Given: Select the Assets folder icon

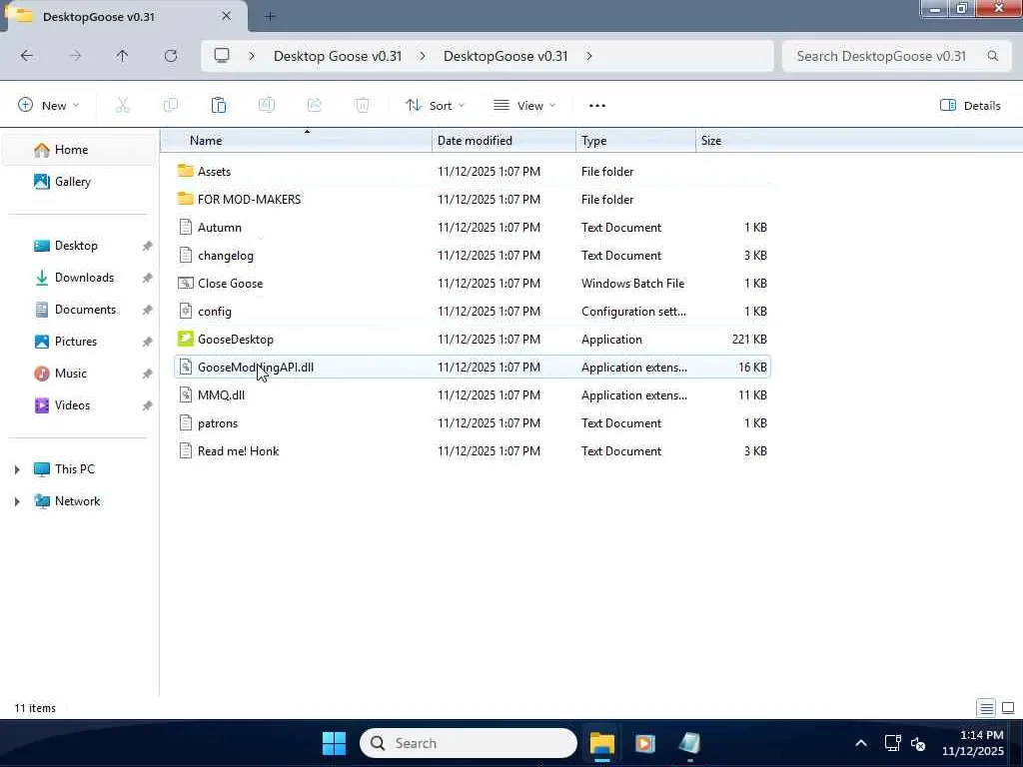Looking at the screenshot, I should pyautogui.click(x=185, y=171).
